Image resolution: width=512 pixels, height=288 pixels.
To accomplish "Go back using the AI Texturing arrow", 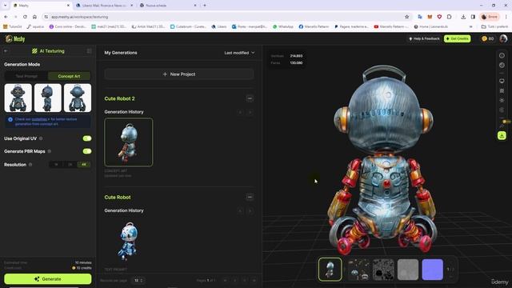I will [x=6, y=51].
